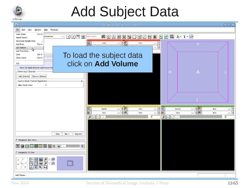Collapse the Manipulate 3D View section
The width and height of the screenshot is (250, 188).
tap(16, 152)
